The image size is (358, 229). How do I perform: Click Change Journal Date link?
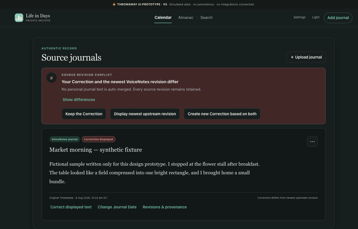117,207
